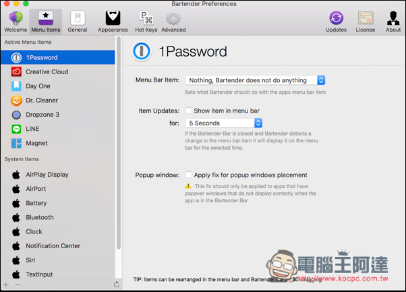Open the Updates purple refresh icon
This screenshot has width=406, height=292.
click(x=336, y=18)
